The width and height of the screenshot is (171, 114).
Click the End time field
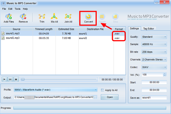pyautogui.click(x=154, y=90)
